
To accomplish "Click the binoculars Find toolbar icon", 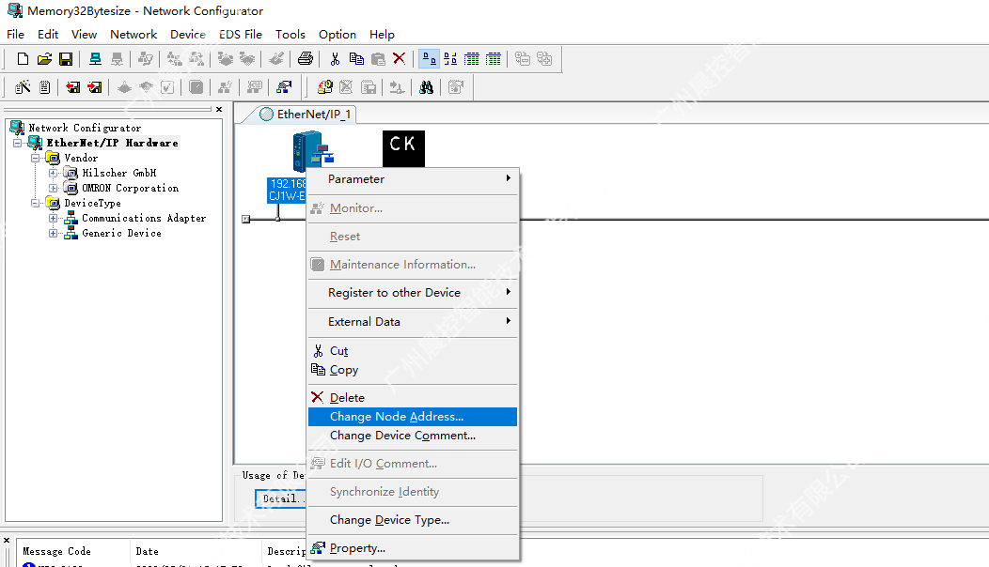I will [427, 87].
